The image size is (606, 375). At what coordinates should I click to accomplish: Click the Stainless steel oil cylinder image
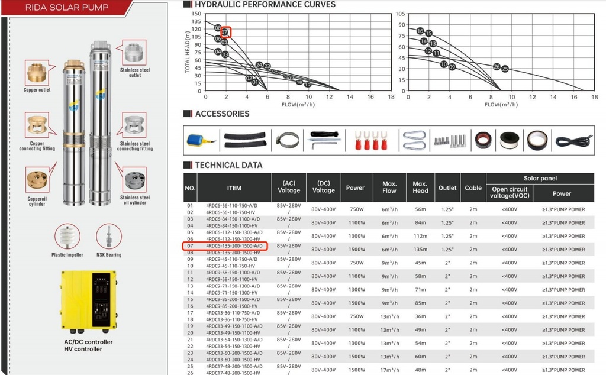[135, 180]
